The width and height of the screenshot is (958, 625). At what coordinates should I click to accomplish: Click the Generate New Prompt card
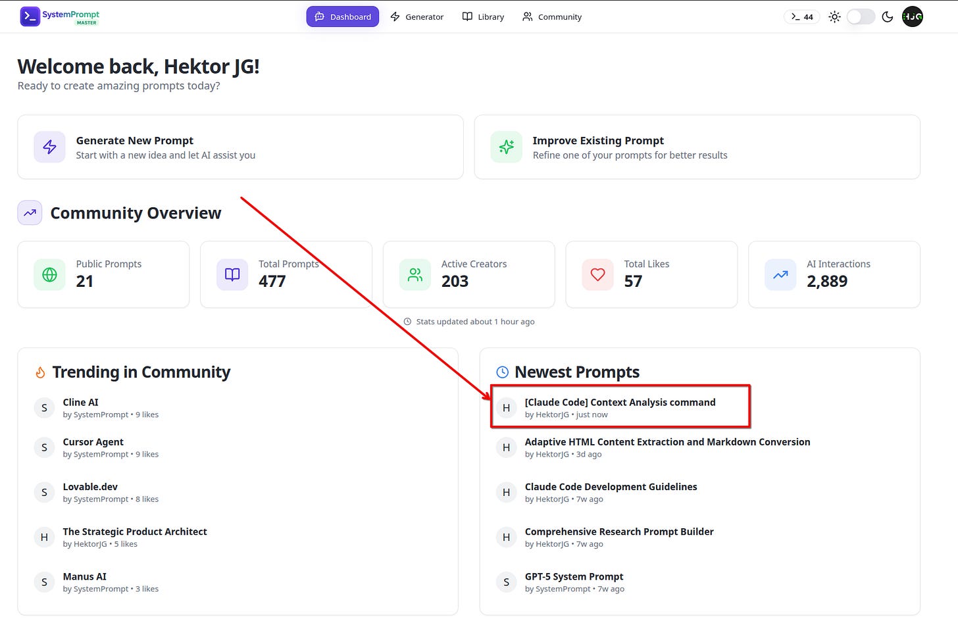240,147
